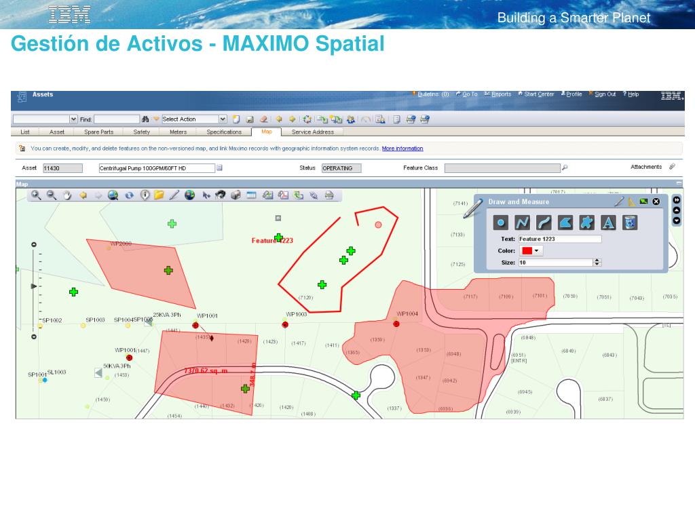Open the Bulletins link
Image resolution: width=695 pixels, height=521 pixels.
click(x=432, y=94)
